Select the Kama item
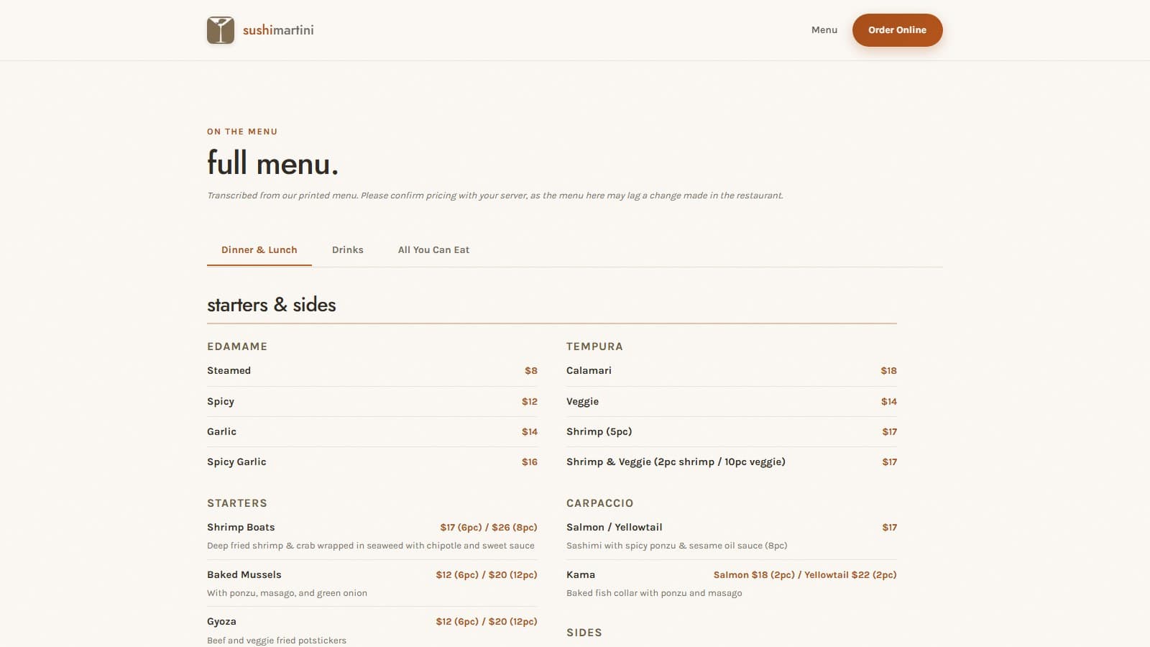1150x647 pixels. 581,575
